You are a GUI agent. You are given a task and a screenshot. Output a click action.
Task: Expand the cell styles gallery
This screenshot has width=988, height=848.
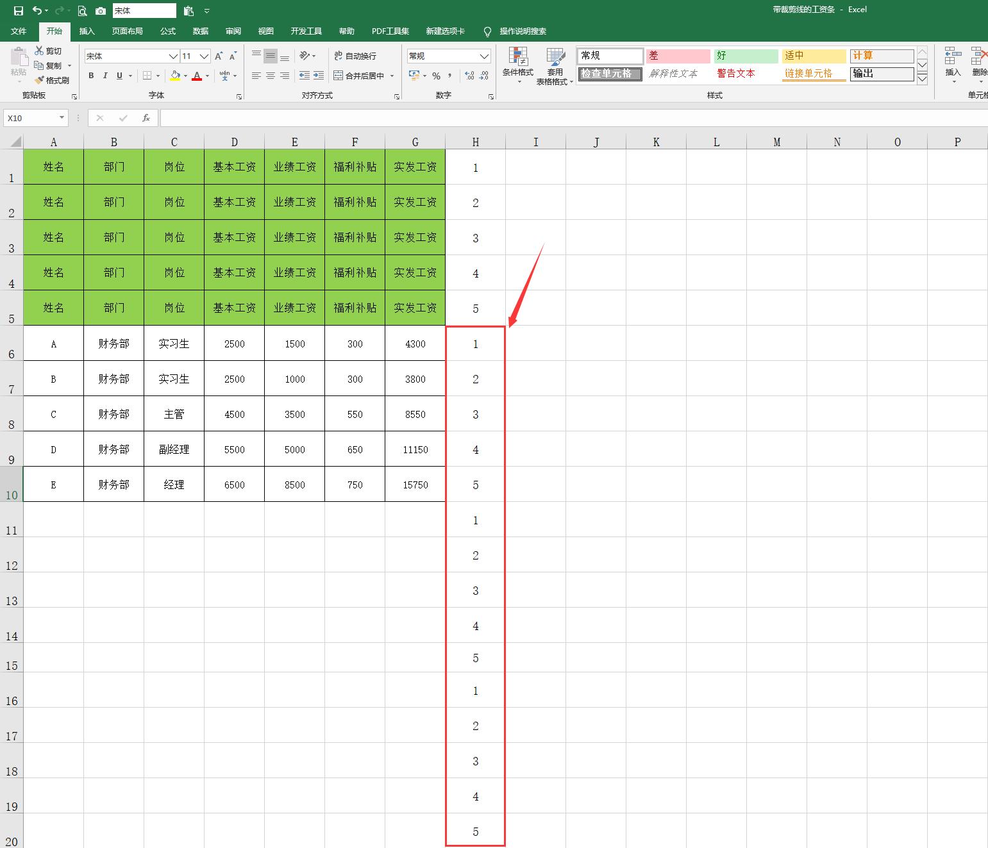tap(923, 79)
